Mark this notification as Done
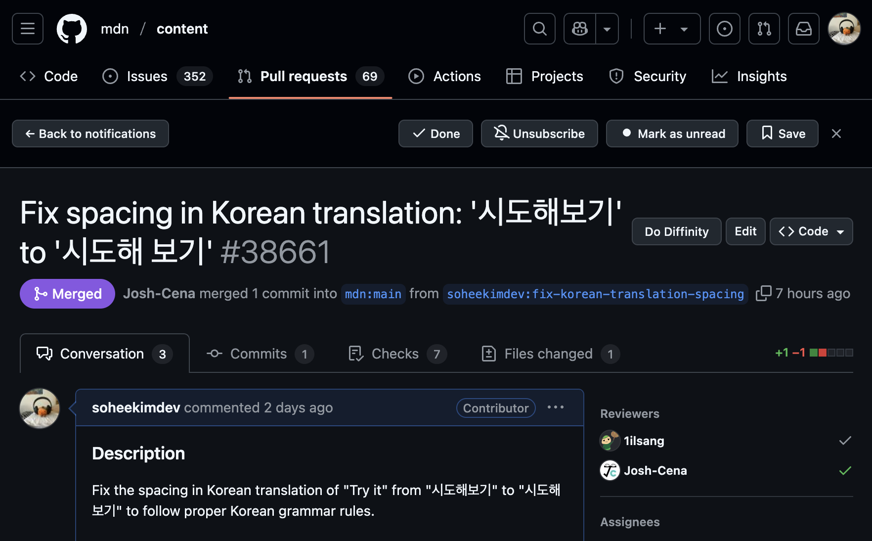872x541 pixels. tap(436, 134)
